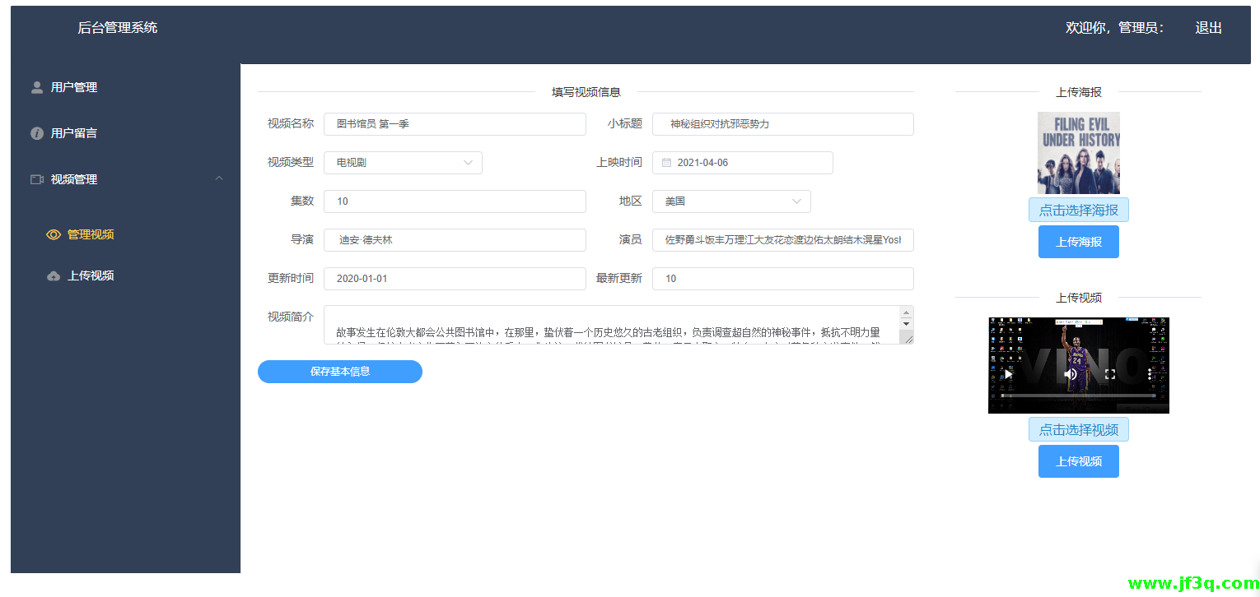Click the eye icon next to 管理视频

(54, 234)
